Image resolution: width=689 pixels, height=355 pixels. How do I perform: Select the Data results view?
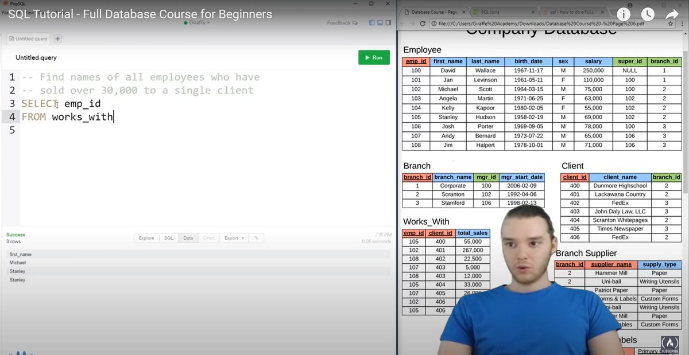coord(188,237)
